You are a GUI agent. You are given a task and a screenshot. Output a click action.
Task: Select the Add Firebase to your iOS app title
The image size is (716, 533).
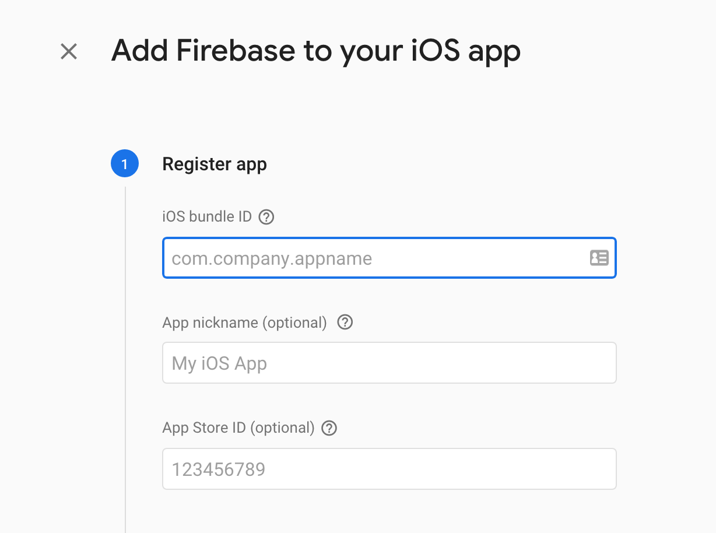(317, 51)
